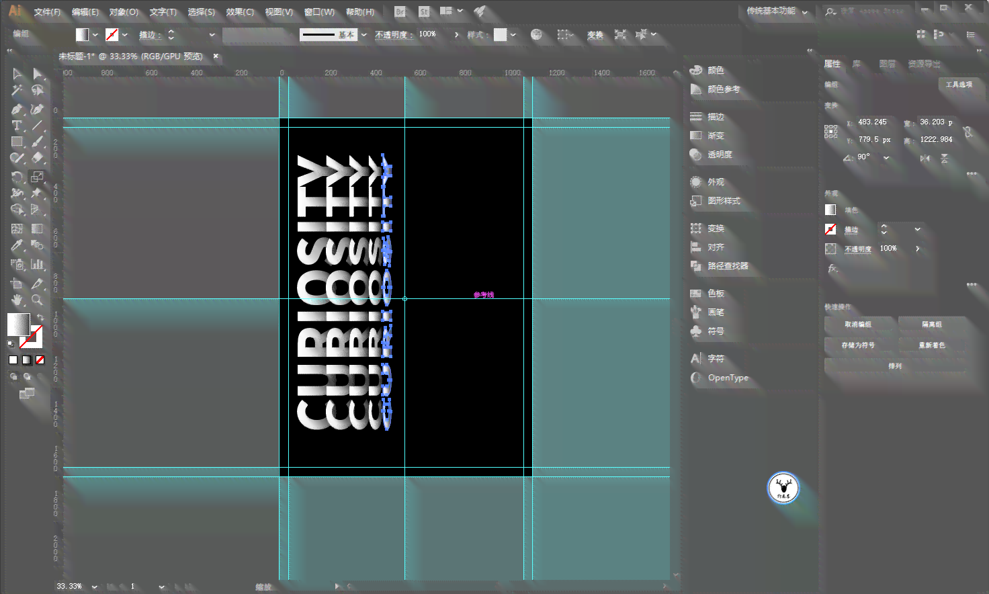Screen dimensions: 989x594
Task: Open Bridge via the Br icon
Action: coord(400,11)
